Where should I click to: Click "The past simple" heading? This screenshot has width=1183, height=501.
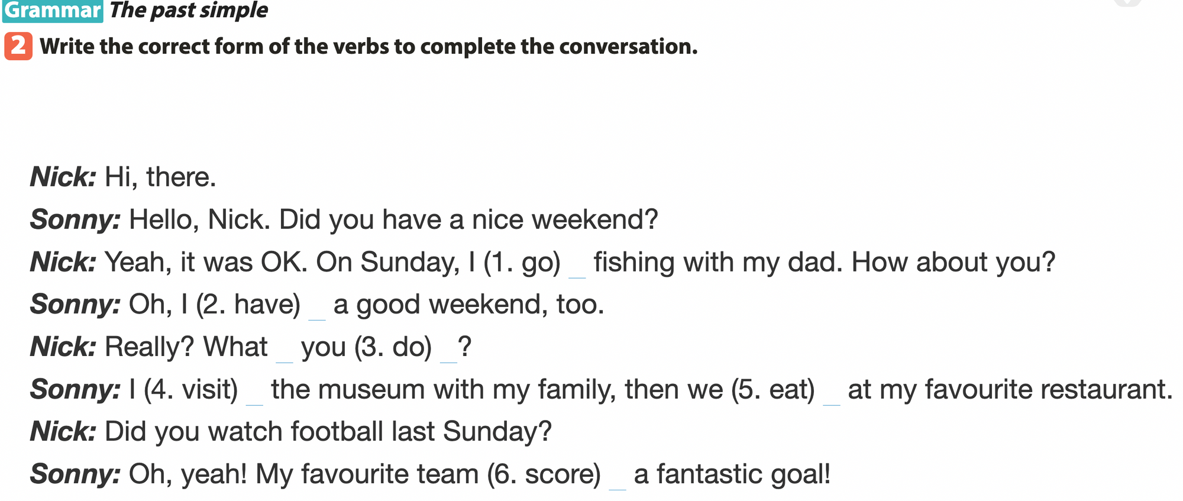(x=189, y=10)
